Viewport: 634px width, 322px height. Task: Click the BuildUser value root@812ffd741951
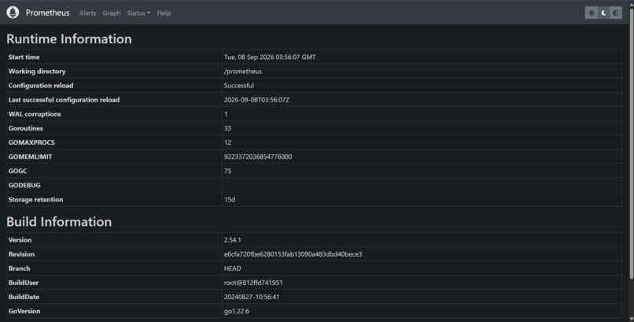coord(253,283)
